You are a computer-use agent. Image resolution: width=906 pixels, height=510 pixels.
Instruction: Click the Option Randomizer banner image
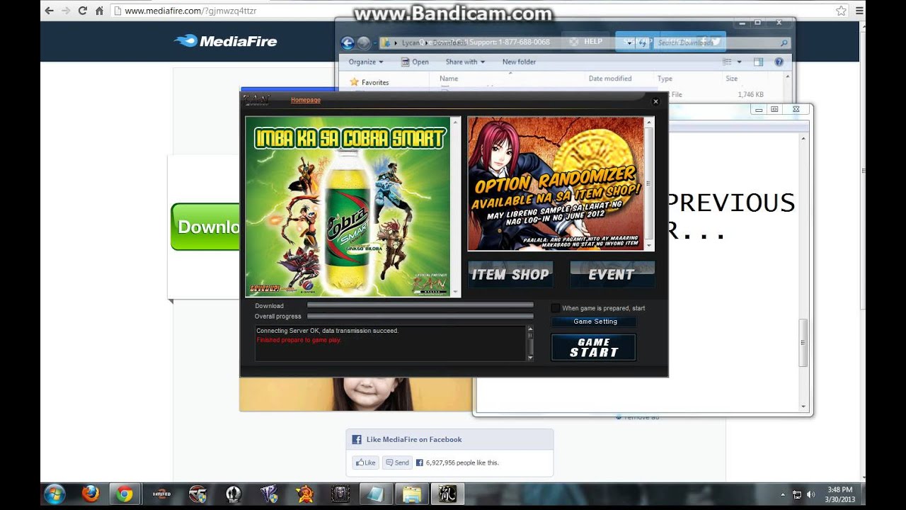pyautogui.click(x=556, y=183)
